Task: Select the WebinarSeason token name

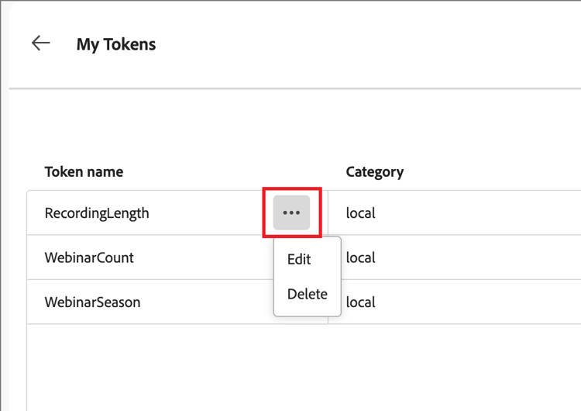Action: (x=92, y=302)
